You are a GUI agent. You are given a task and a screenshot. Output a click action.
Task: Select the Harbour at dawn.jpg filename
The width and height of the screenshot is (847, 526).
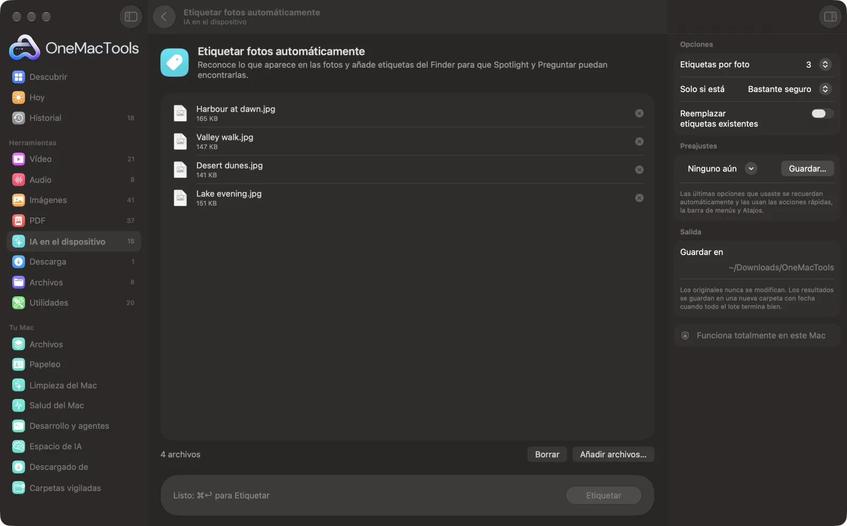pyautogui.click(x=236, y=109)
